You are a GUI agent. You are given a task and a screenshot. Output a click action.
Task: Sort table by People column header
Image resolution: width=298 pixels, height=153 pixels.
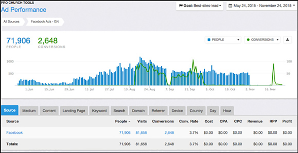pyautogui.click(x=122, y=121)
